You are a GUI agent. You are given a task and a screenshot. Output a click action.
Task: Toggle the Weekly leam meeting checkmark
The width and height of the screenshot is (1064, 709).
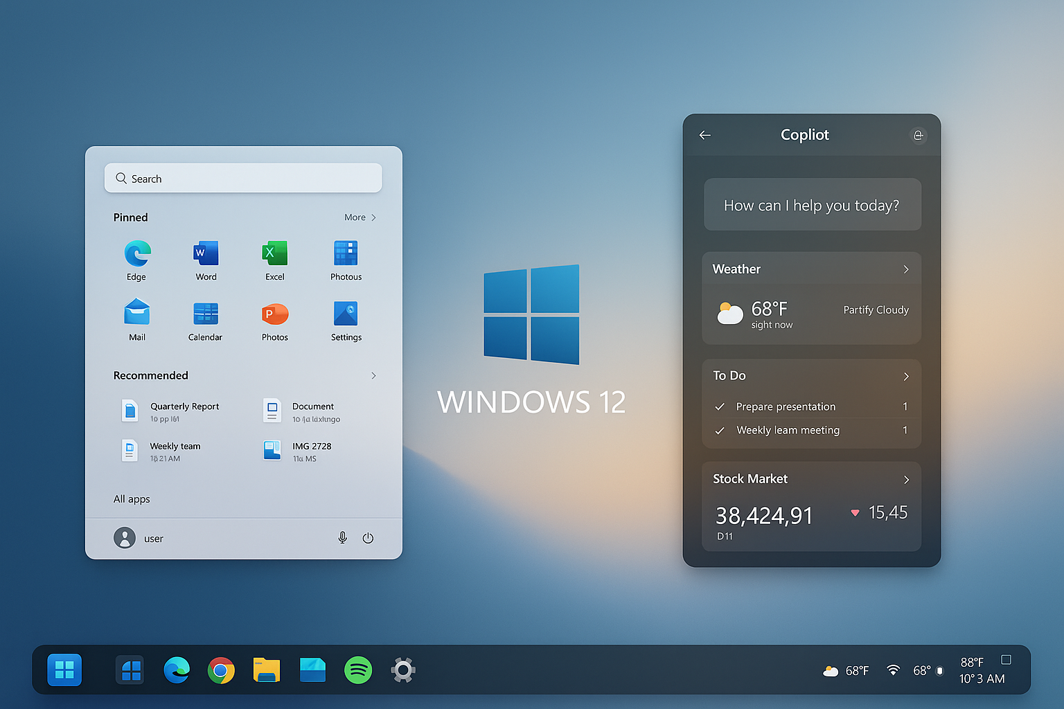[x=720, y=431]
